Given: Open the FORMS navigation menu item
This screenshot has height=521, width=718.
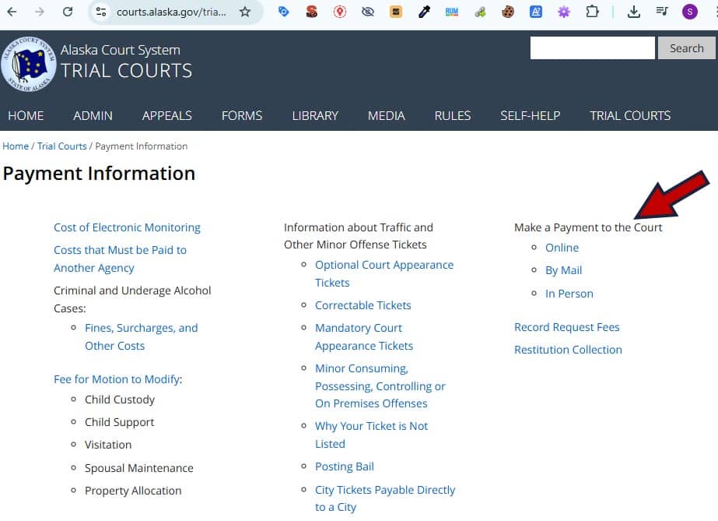Looking at the screenshot, I should [242, 115].
